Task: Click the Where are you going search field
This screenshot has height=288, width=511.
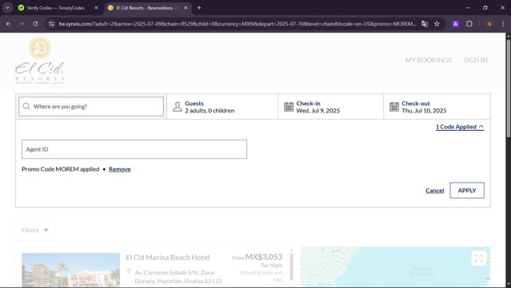Action: (x=91, y=106)
